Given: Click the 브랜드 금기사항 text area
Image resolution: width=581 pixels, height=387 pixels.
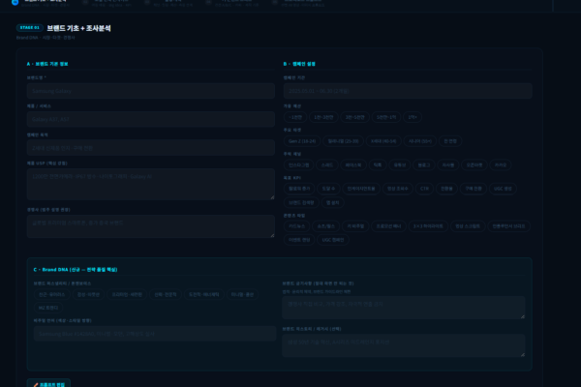Looking at the screenshot, I should (x=404, y=308).
